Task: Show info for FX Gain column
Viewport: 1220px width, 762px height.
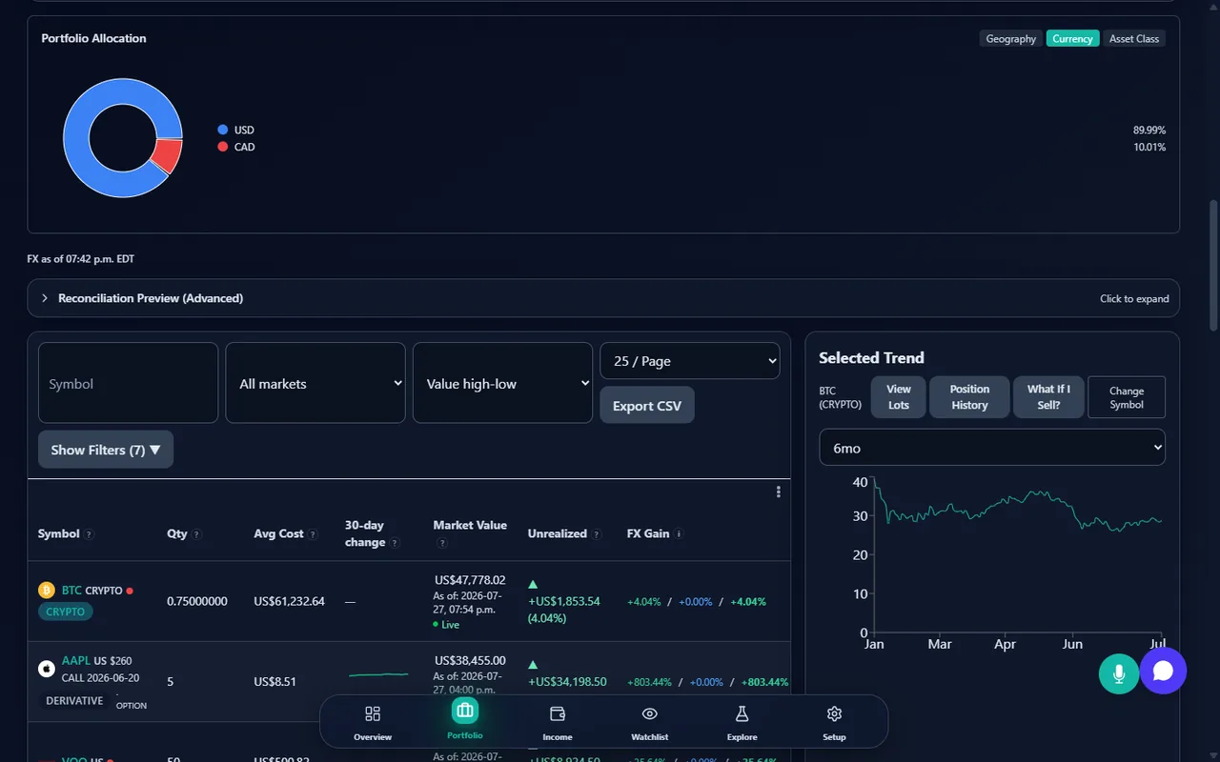Action: coord(679,534)
